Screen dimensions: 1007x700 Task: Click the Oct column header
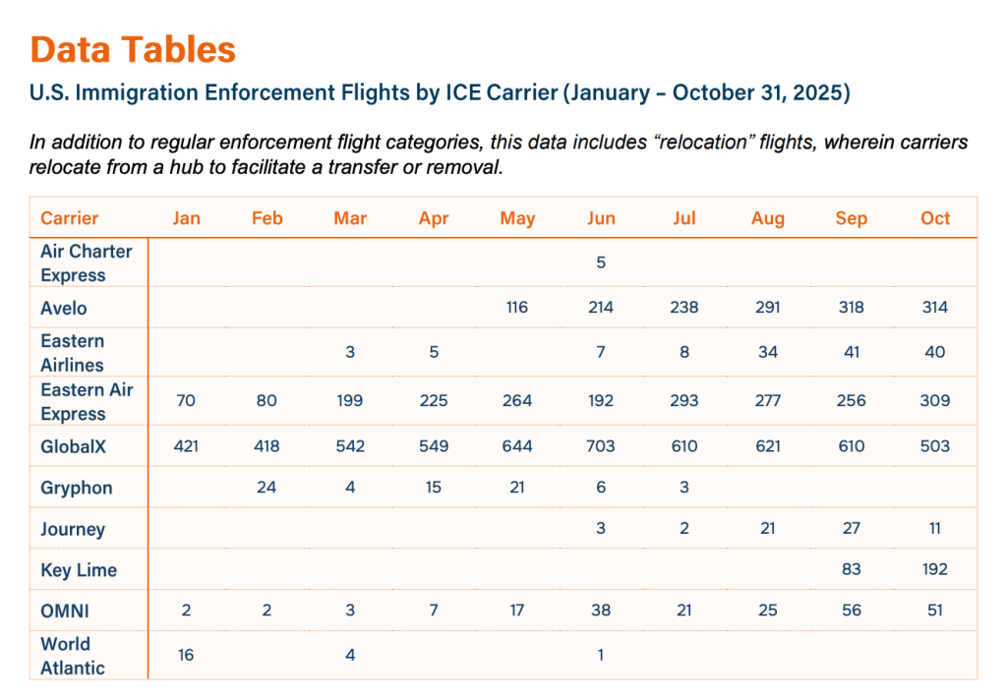935,218
